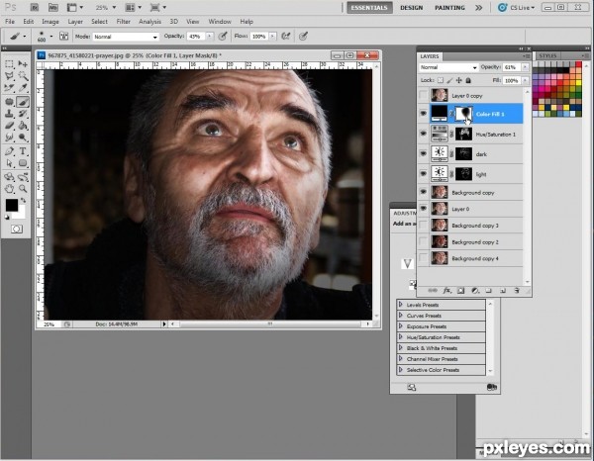This screenshot has height=461, width=594.
Task: Open the Layer menu
Action: coord(75,22)
